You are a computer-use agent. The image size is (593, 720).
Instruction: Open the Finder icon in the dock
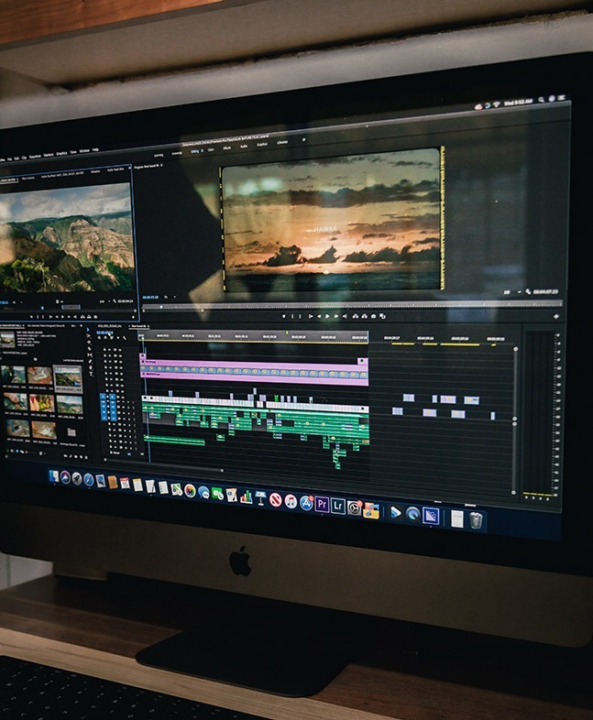54,476
